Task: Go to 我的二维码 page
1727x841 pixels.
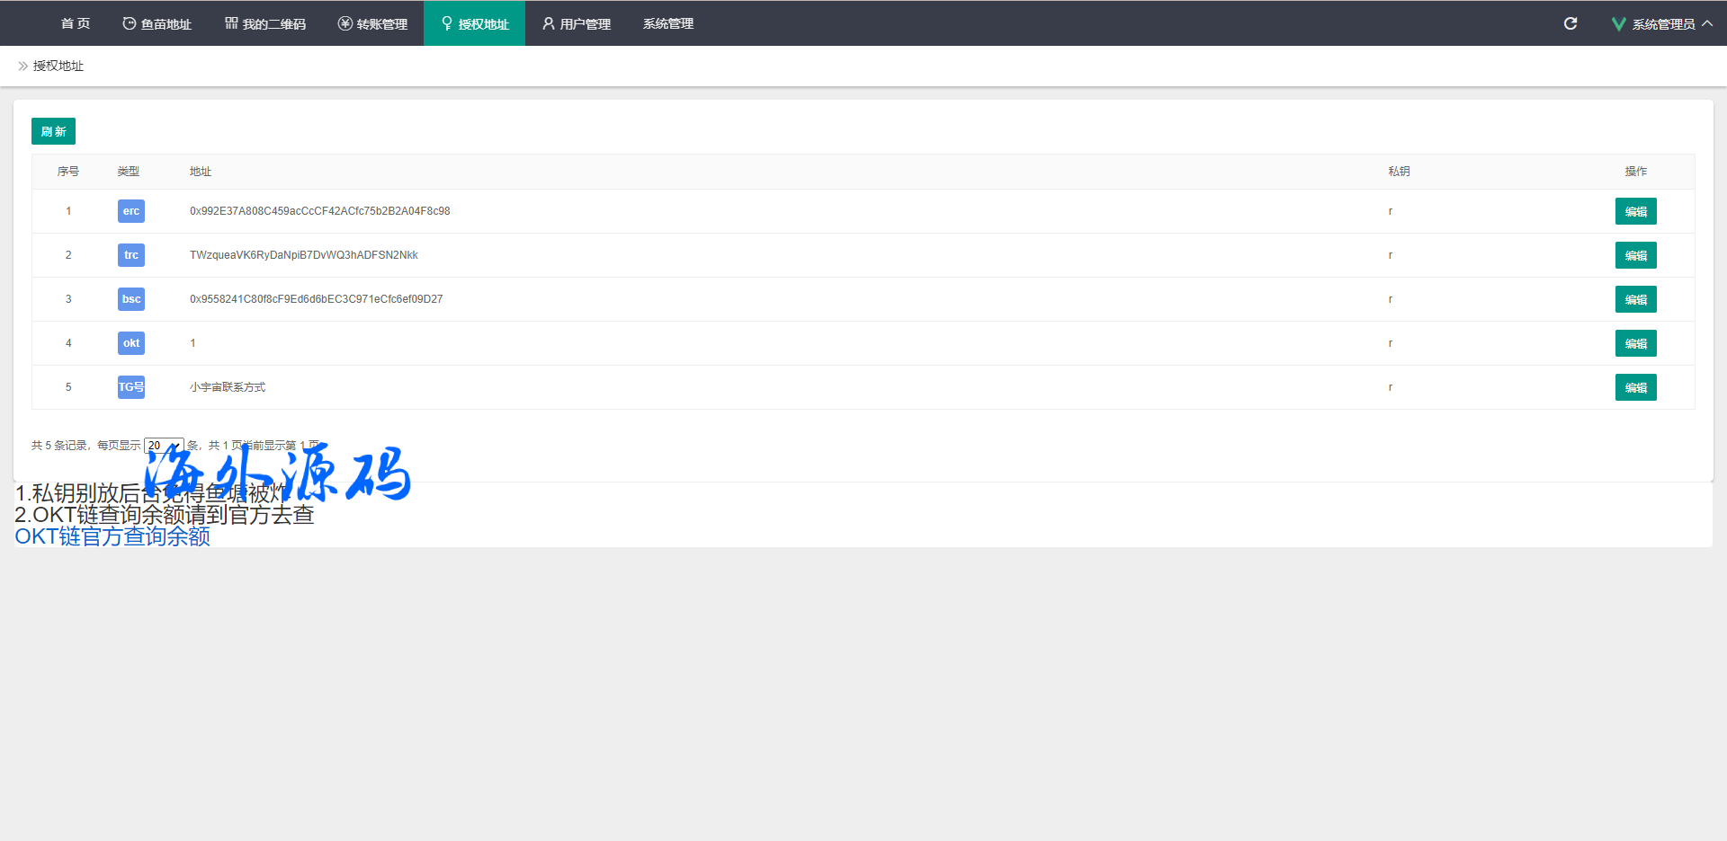Action: click(x=265, y=24)
